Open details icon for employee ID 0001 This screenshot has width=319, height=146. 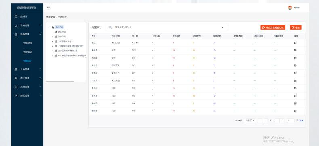[x=296, y=58]
